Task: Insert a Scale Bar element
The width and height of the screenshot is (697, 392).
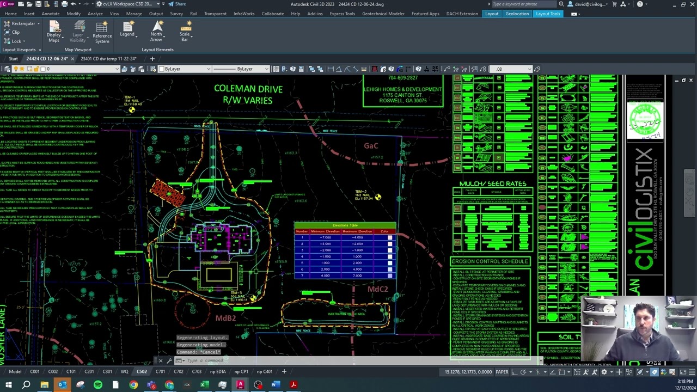Action: point(185,32)
